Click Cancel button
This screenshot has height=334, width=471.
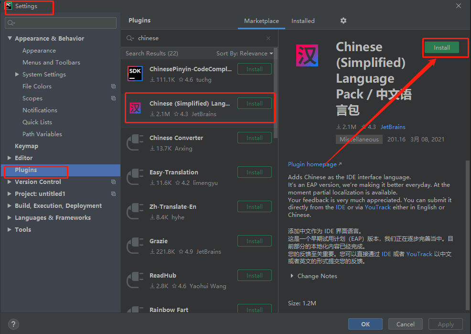(405, 324)
